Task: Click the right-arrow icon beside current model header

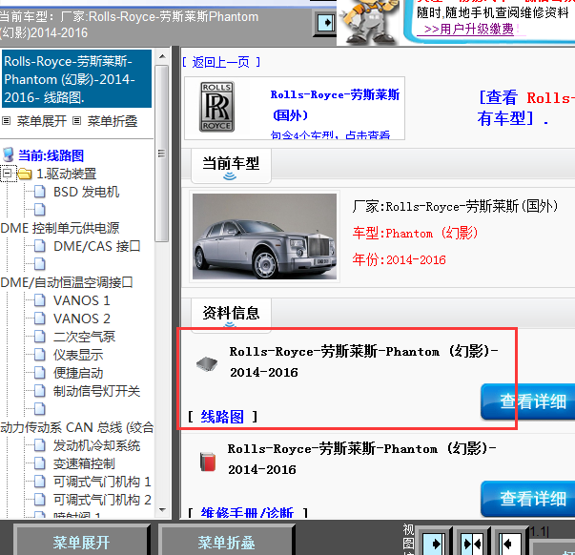Action: [x=325, y=23]
